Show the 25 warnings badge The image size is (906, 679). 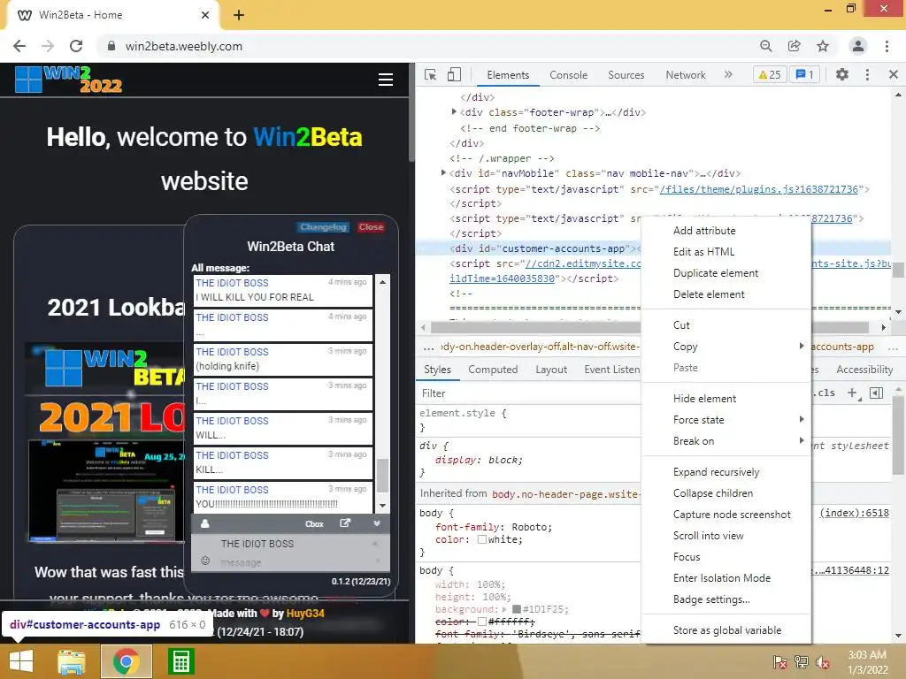point(770,74)
